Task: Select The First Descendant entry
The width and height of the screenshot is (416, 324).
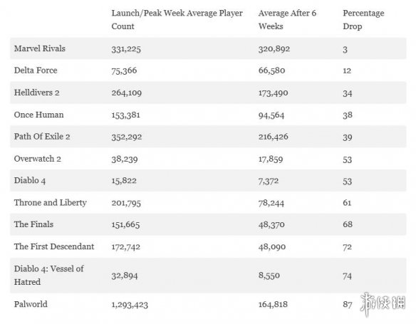Action: tap(54, 246)
